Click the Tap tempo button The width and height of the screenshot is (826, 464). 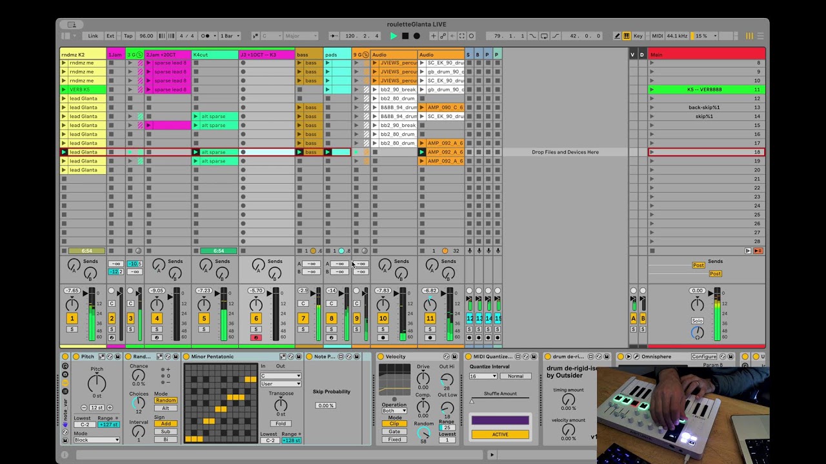(128, 36)
